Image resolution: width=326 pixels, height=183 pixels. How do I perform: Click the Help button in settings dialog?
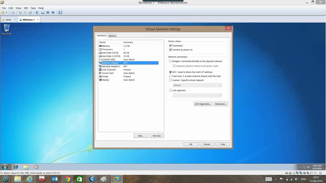pos(223,144)
